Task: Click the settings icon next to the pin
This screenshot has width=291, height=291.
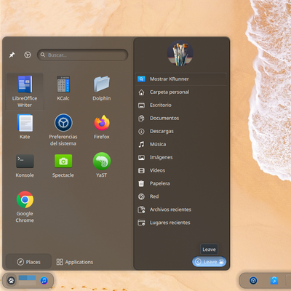Action: [x=28, y=55]
